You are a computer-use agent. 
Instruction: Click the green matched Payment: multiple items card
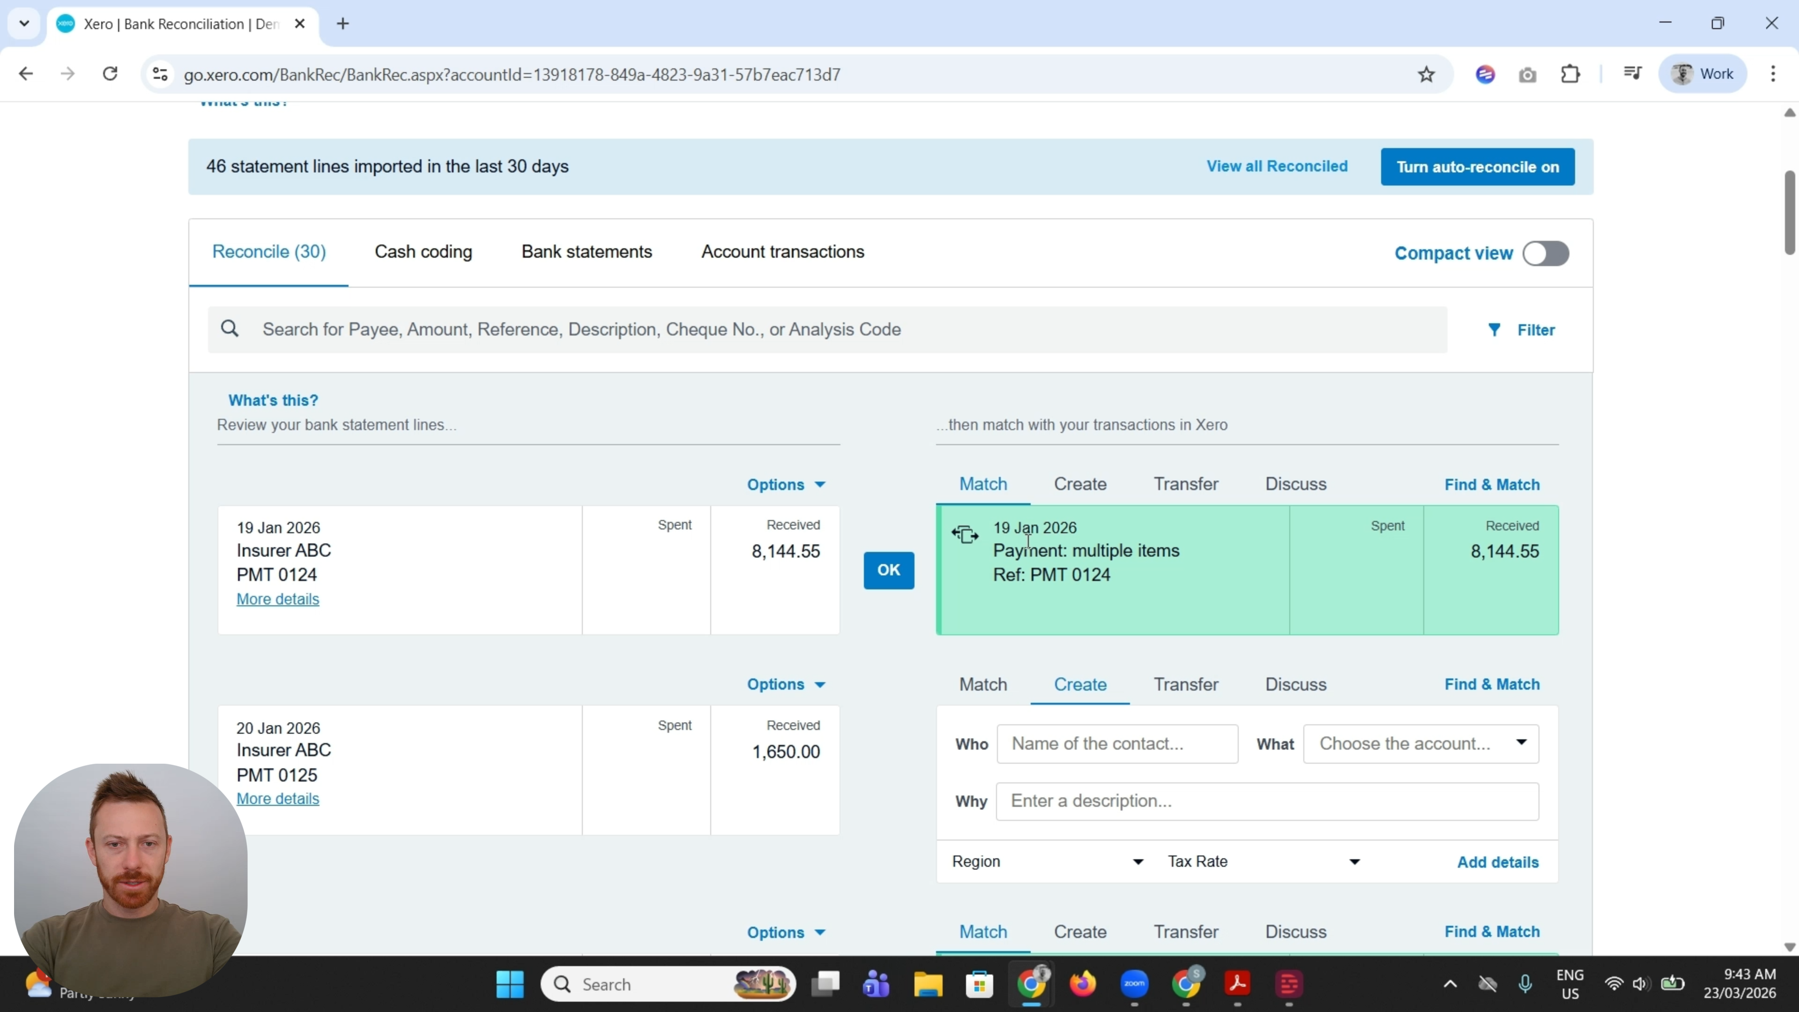pyautogui.click(x=1247, y=570)
